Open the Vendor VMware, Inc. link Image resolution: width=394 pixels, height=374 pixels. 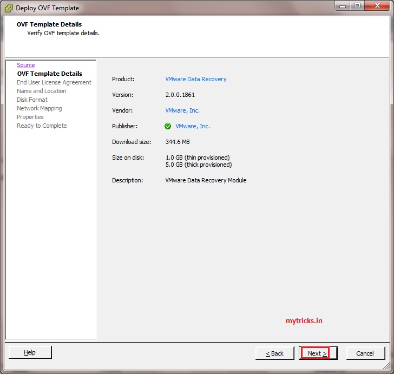click(182, 110)
